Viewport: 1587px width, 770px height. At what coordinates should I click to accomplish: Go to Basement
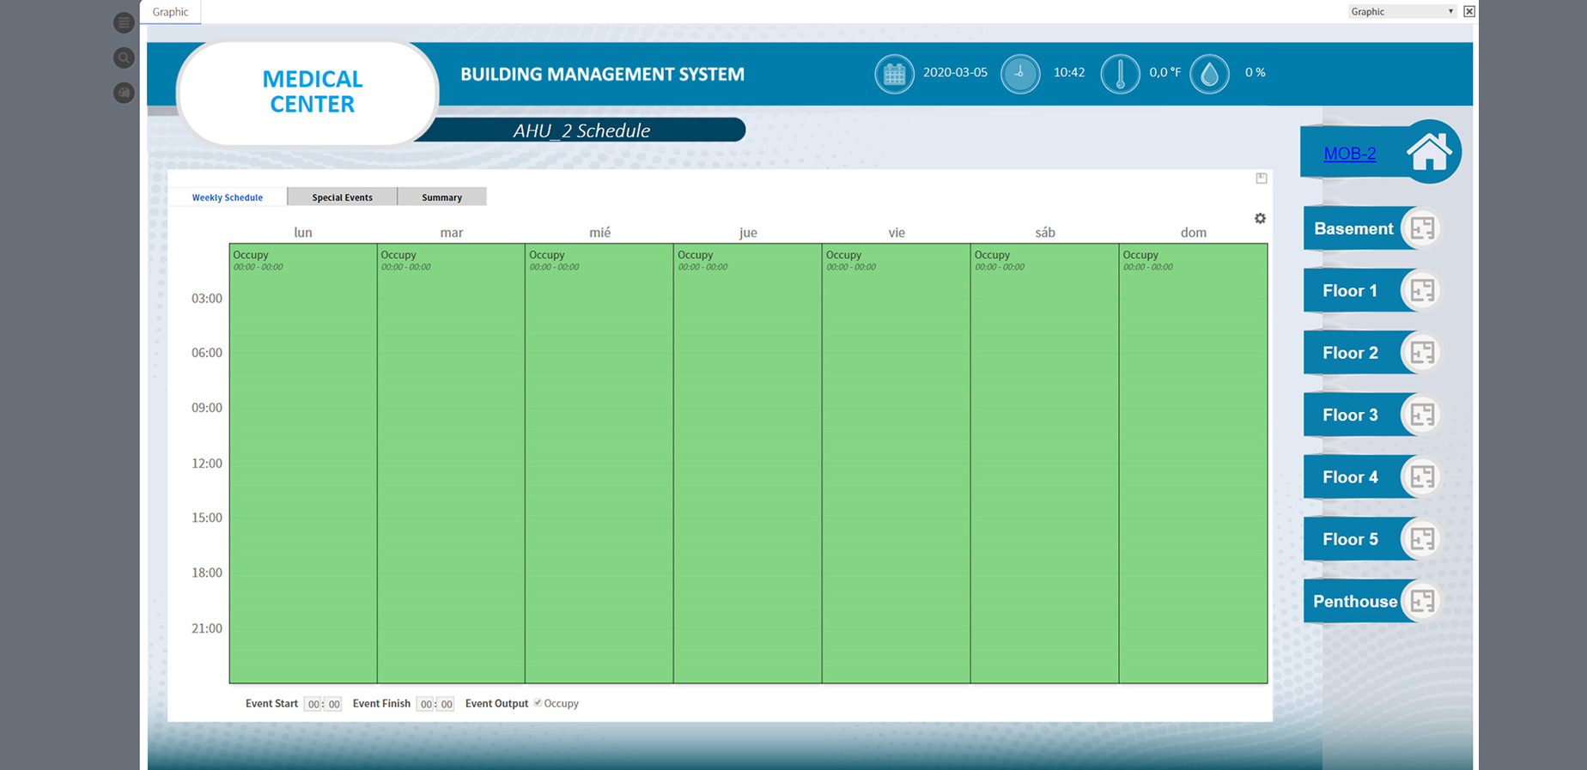(1353, 228)
